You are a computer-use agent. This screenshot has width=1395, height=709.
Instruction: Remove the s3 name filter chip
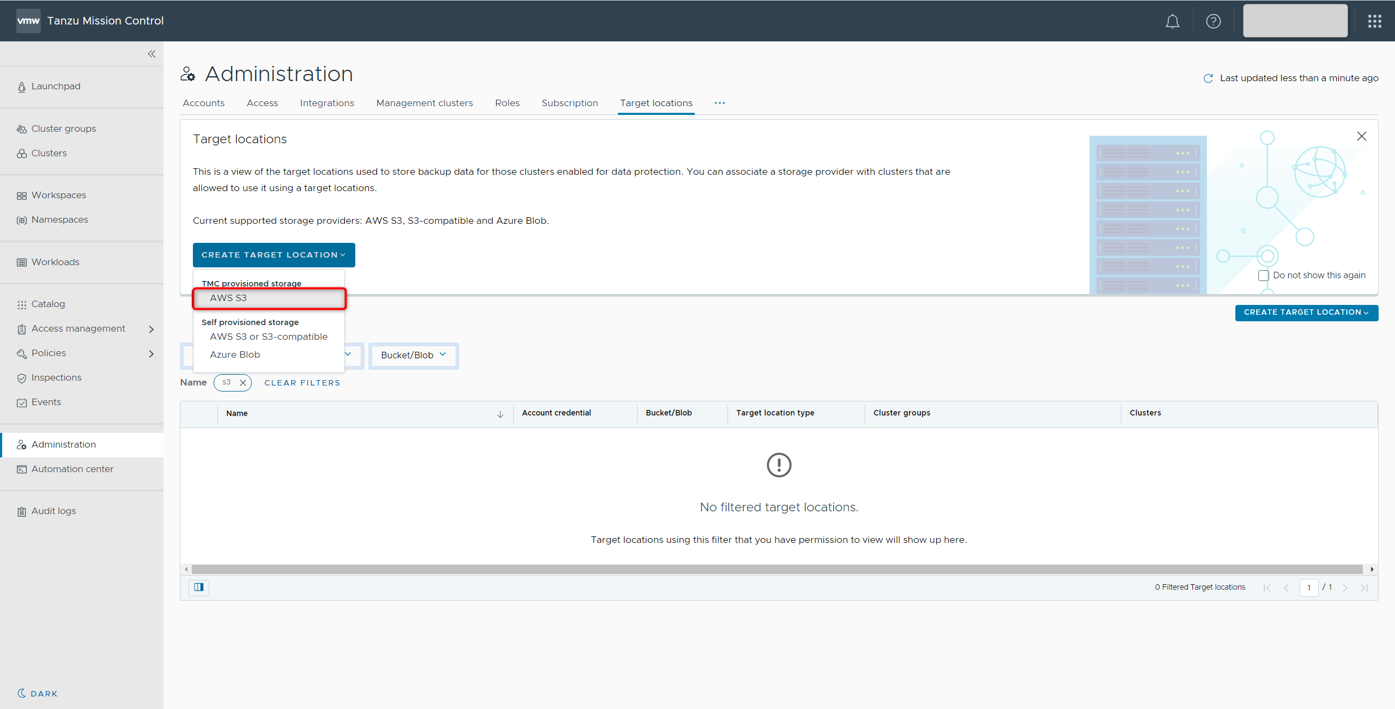pos(243,383)
